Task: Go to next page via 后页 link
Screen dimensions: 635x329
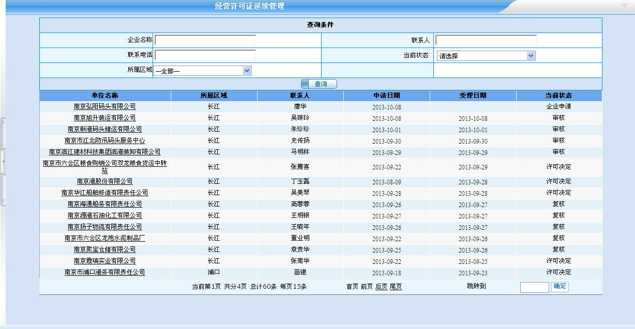Action: tap(381, 287)
